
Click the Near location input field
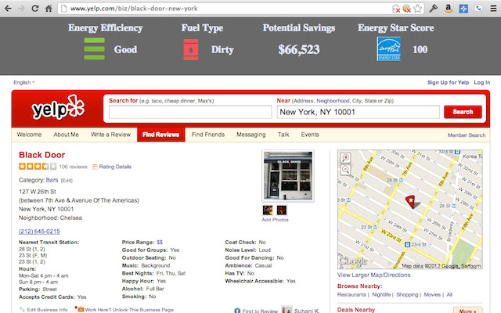pyautogui.click(x=359, y=112)
